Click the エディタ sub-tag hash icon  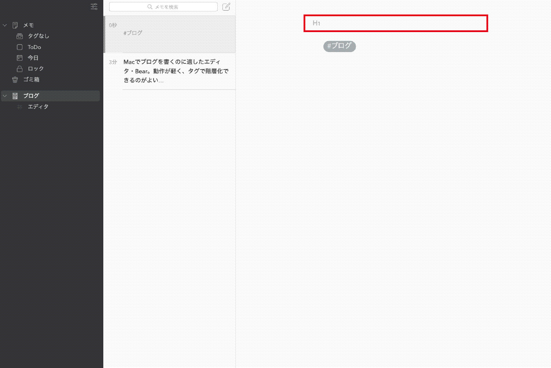pyautogui.click(x=20, y=107)
